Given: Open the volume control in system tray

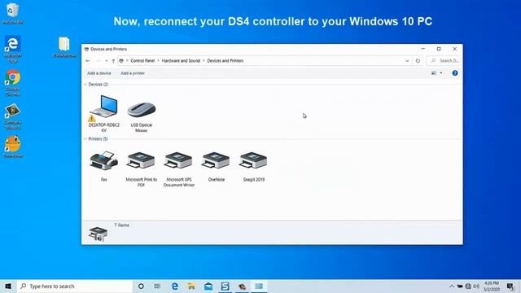Looking at the screenshot, I should (476, 286).
